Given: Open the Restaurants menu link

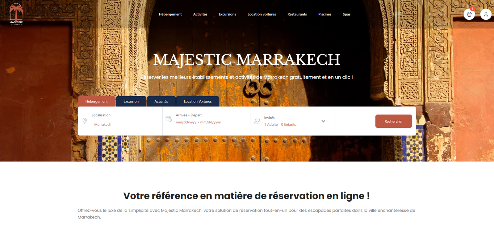Looking at the screenshot, I should pos(297,14).
